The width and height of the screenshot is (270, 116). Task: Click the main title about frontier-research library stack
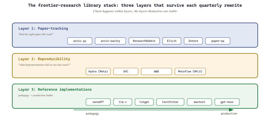click(135, 5)
